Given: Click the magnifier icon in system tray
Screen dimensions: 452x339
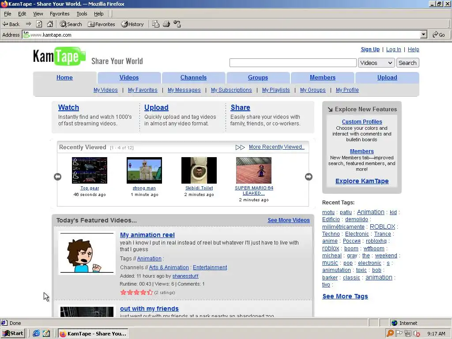Looking at the screenshot, I should point(390,334).
